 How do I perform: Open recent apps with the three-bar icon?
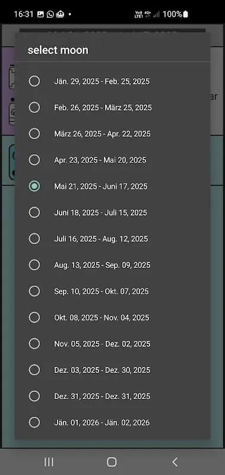[49, 462]
